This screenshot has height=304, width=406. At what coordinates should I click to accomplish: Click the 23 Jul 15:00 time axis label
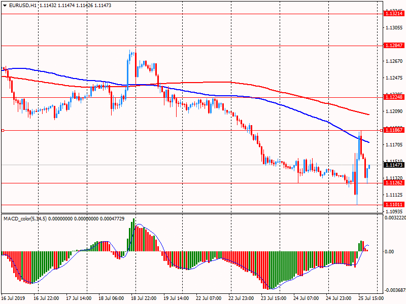274,298
